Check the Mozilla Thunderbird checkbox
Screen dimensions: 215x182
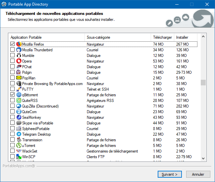(x=13, y=49)
